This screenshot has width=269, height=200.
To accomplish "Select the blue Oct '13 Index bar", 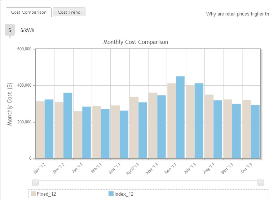I will [255, 132].
